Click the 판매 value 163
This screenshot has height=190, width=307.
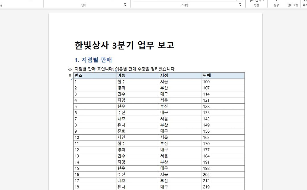point(223,137)
